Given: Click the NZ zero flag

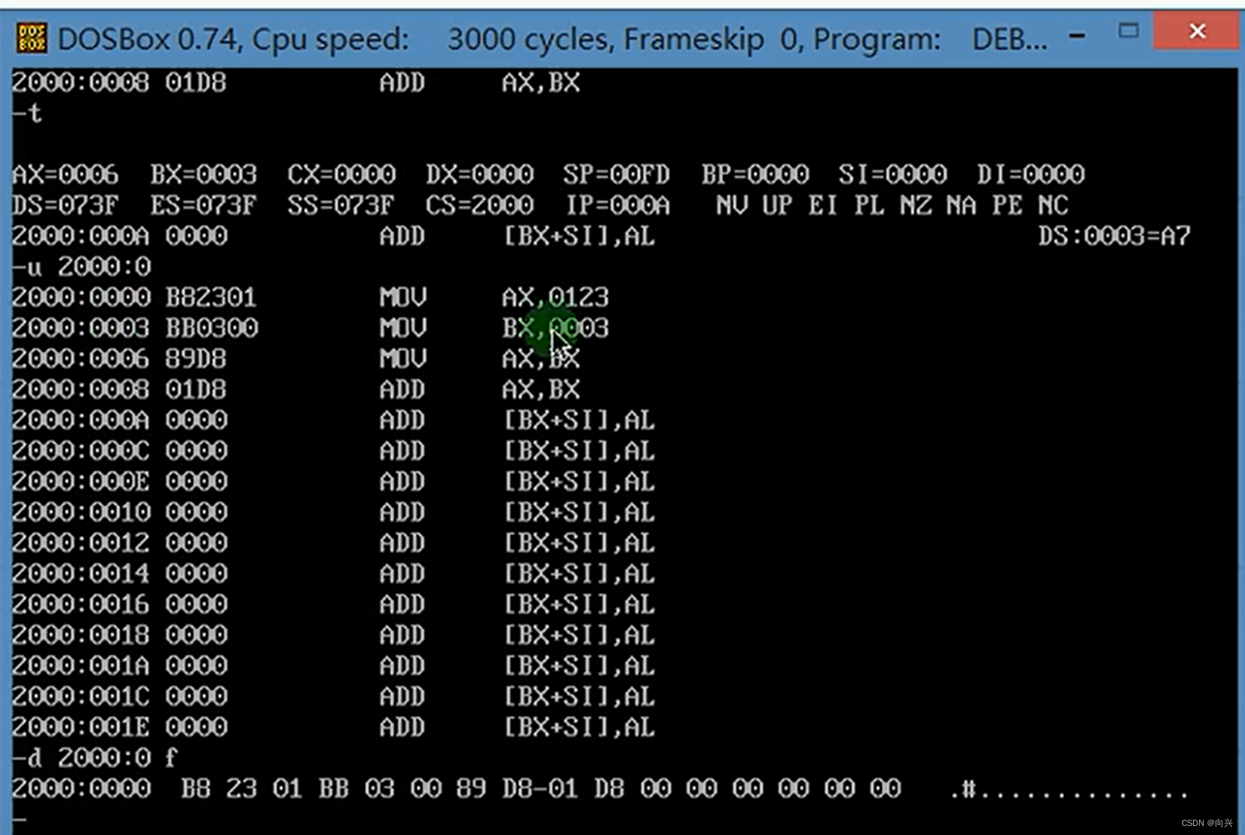Looking at the screenshot, I should coord(916,205).
